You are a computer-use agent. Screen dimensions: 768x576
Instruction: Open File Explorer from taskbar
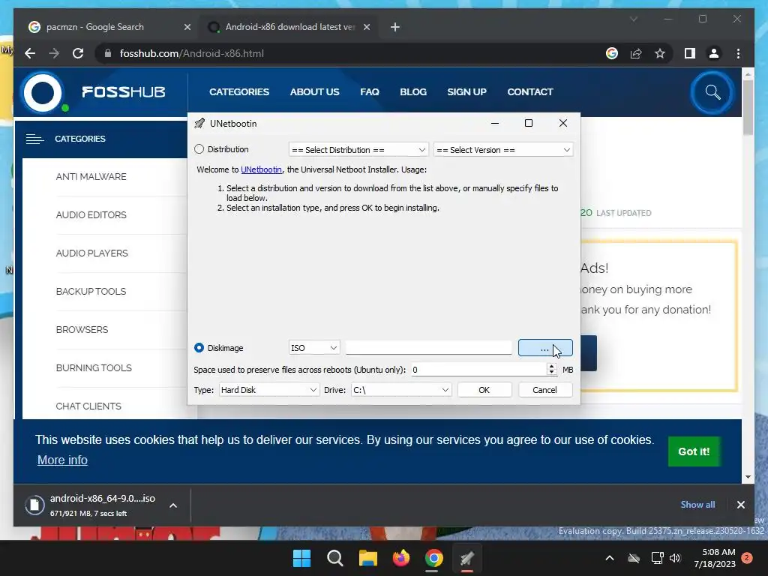click(x=367, y=558)
